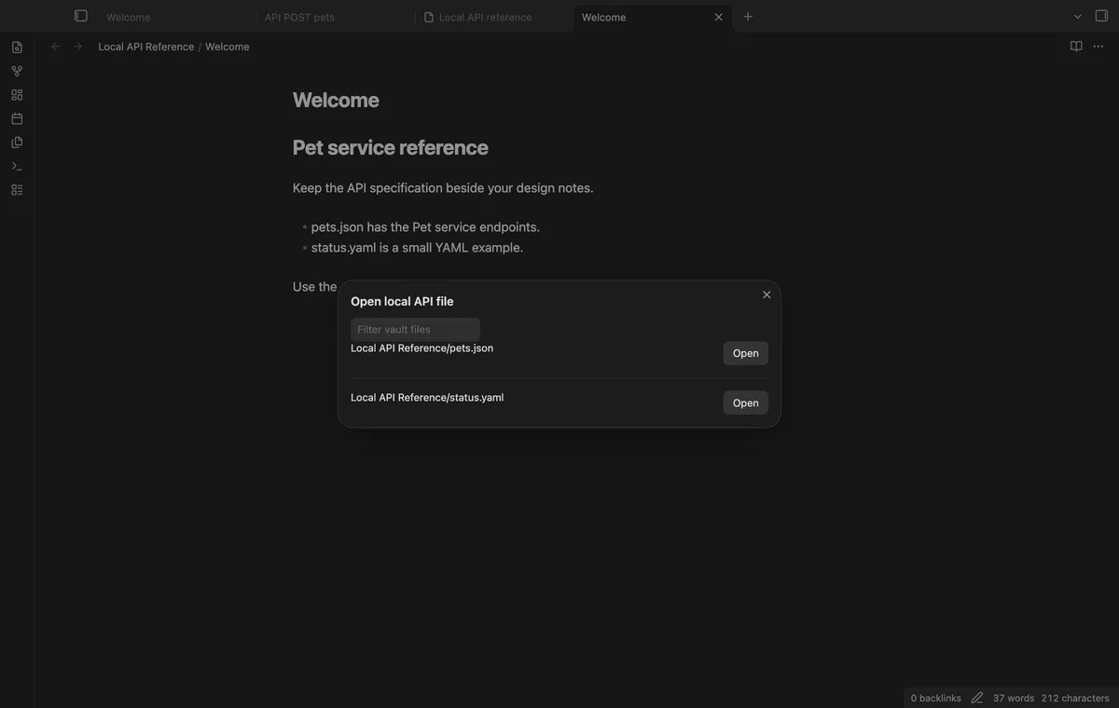The image size is (1119, 708).
Task: Toggle the left sidebar panel icon
Action: (81, 16)
